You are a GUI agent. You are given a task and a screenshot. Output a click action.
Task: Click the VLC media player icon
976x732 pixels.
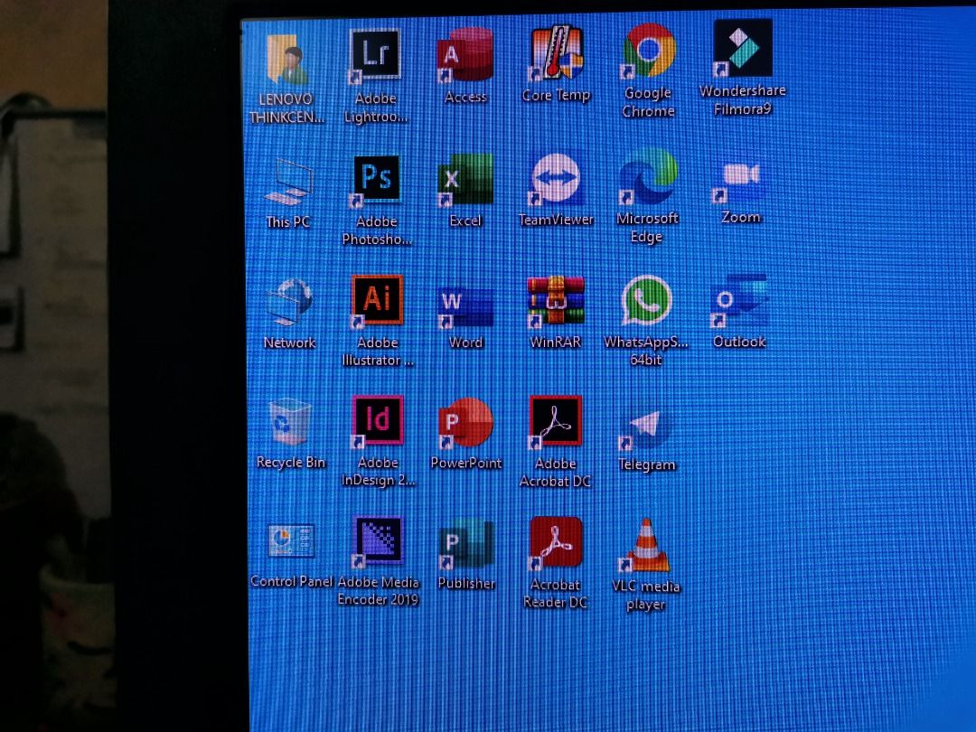tap(645, 547)
